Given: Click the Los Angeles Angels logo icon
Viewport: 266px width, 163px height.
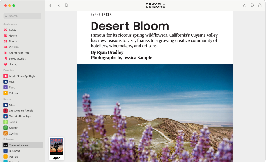Looking at the screenshot, I should 6,111.
